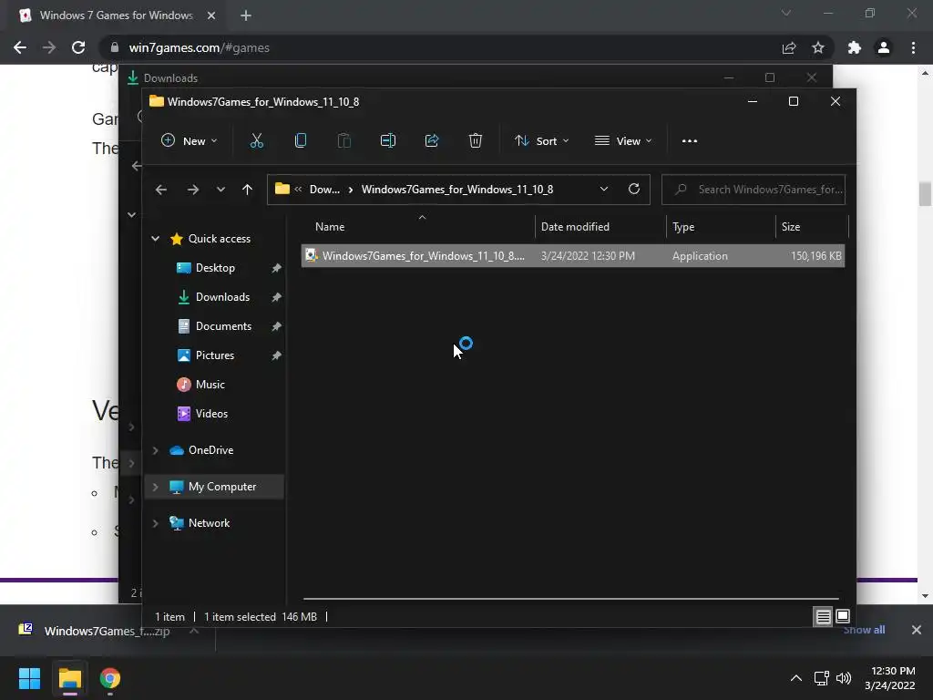Click inside the Search Windows7Games field
Screen dimensions: 933x700
[x=754, y=190]
